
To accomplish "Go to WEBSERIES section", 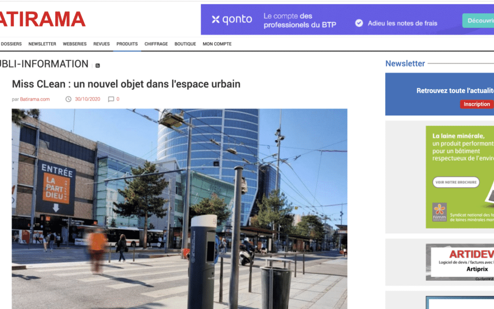I will (75, 44).
